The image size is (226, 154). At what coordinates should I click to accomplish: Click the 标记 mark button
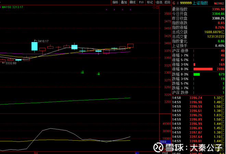(x=150, y=2)
